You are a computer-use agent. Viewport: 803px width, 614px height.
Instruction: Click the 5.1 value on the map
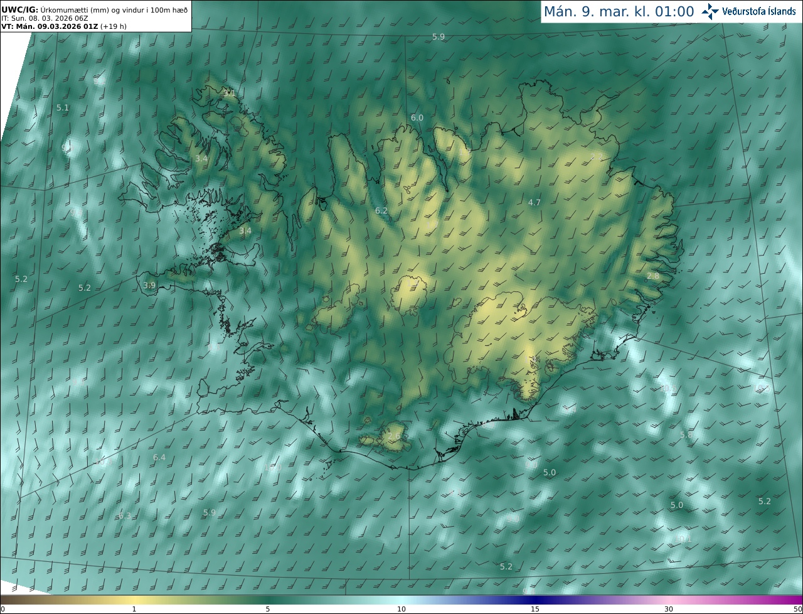63,107
